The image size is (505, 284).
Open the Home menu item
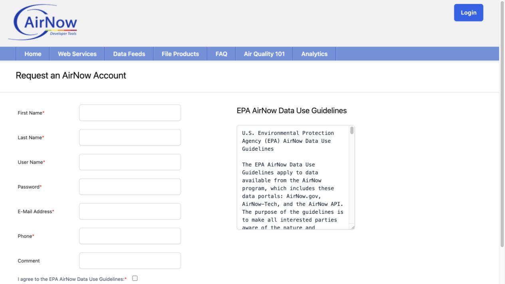[x=33, y=54]
